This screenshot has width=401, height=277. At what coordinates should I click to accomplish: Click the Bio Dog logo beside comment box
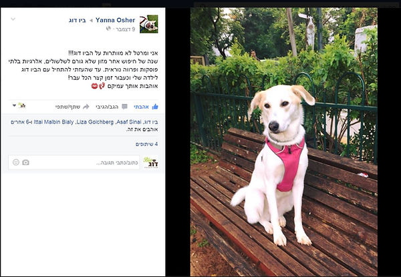point(150,163)
